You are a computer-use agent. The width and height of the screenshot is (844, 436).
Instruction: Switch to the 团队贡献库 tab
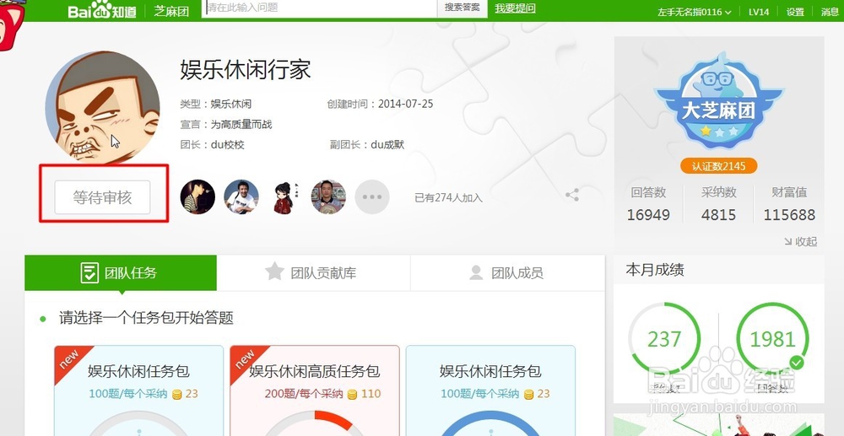tap(313, 272)
